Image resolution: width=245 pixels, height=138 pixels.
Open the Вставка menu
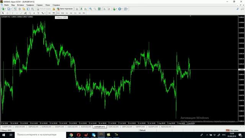20,5
